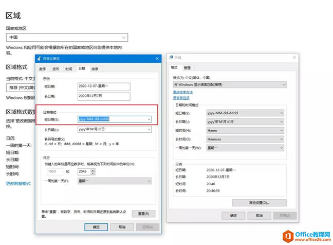Switch to the 时间 tab

point(68,69)
